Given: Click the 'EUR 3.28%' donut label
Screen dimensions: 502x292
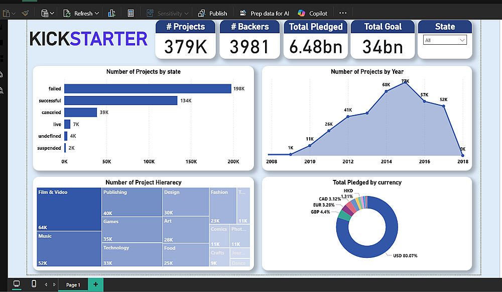Looking at the screenshot, I should click(324, 205).
